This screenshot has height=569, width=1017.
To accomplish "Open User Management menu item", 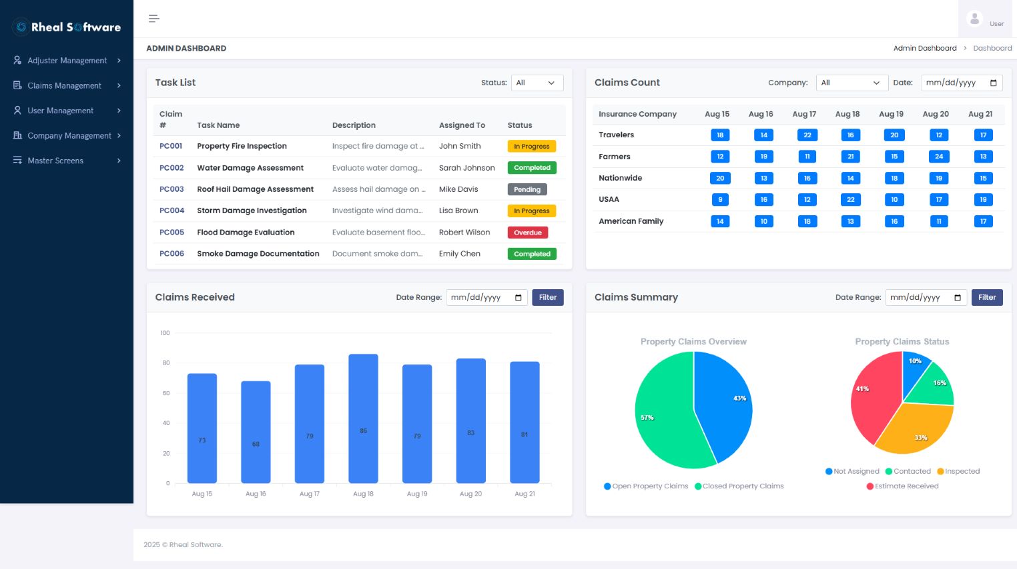I will [67, 111].
